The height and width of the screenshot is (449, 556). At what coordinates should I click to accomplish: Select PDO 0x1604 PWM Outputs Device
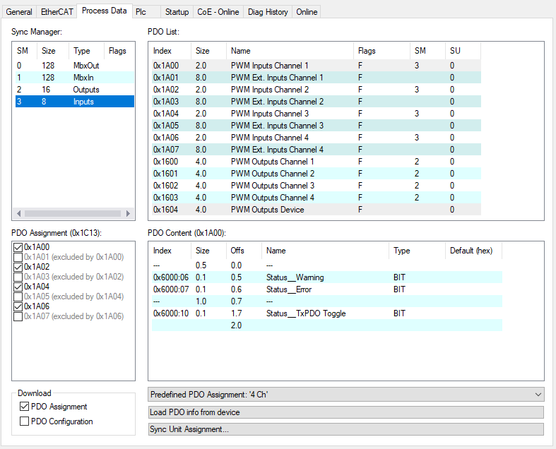pyautogui.click(x=317, y=210)
